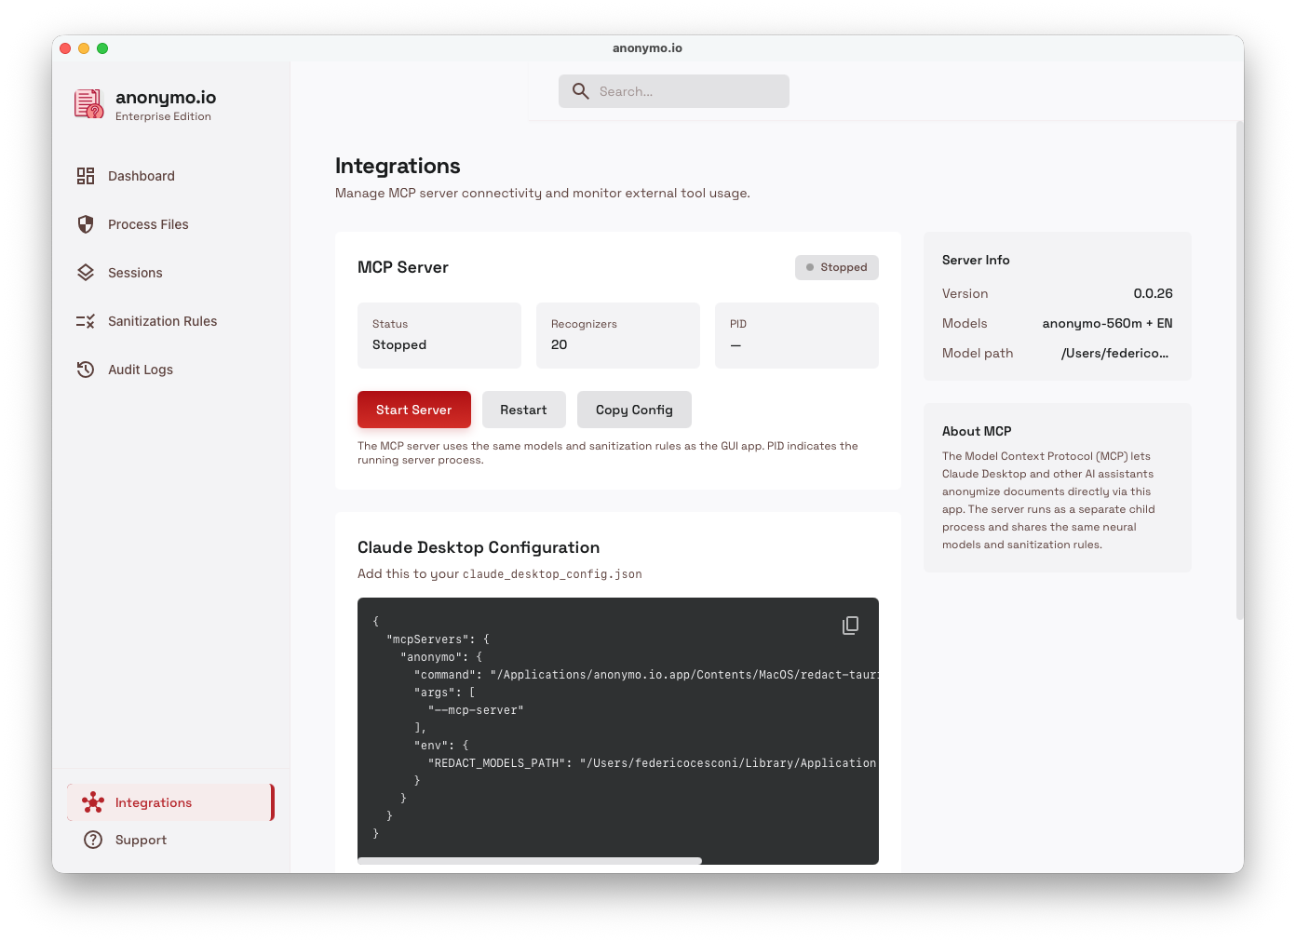
Task: Click the Status Stopped card
Action: point(439,335)
